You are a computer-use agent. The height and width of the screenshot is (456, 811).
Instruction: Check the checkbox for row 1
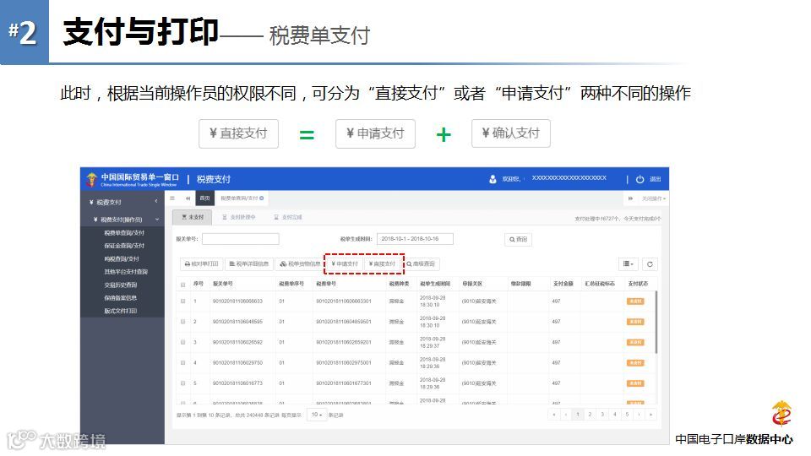182,301
